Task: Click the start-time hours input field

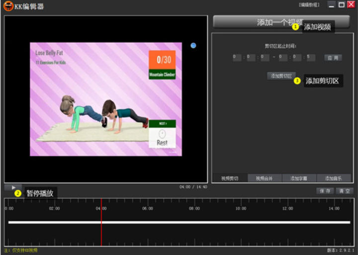Action: 237,58
